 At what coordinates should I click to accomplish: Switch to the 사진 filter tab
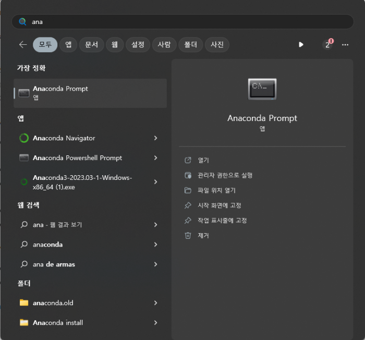click(217, 44)
